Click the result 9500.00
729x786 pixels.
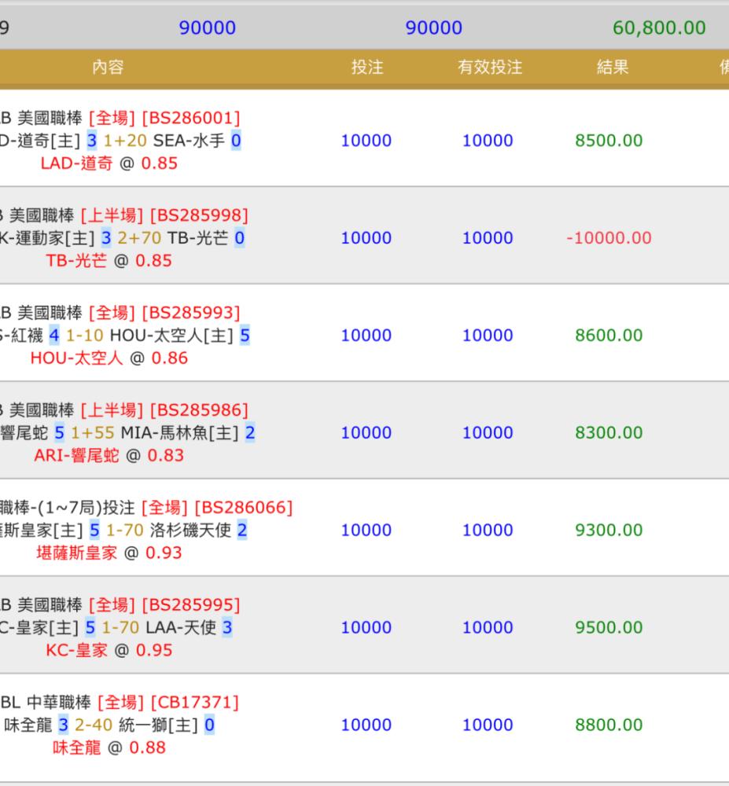pyautogui.click(x=609, y=627)
